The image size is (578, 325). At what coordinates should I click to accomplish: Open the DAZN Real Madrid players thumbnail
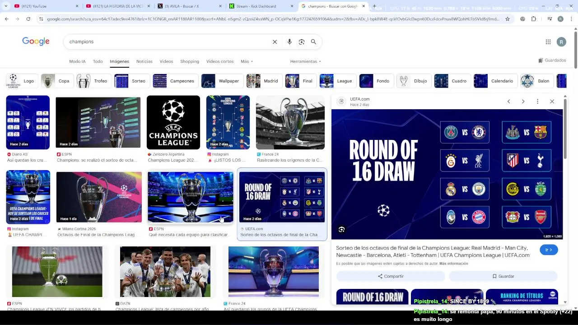pyautogui.click(x=165, y=272)
